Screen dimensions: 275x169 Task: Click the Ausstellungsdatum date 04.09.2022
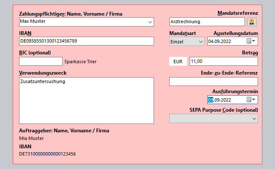pyautogui.click(x=220, y=41)
